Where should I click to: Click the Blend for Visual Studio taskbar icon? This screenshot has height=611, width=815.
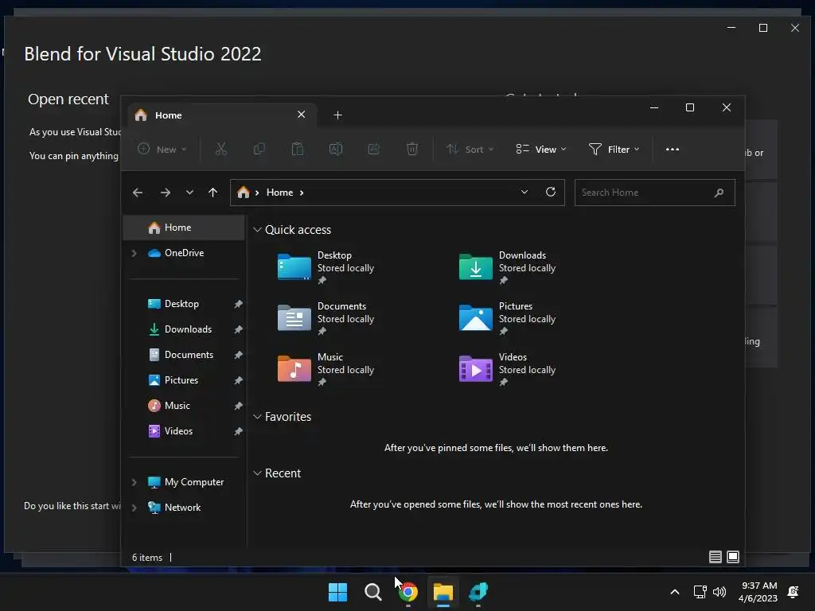[478, 592]
